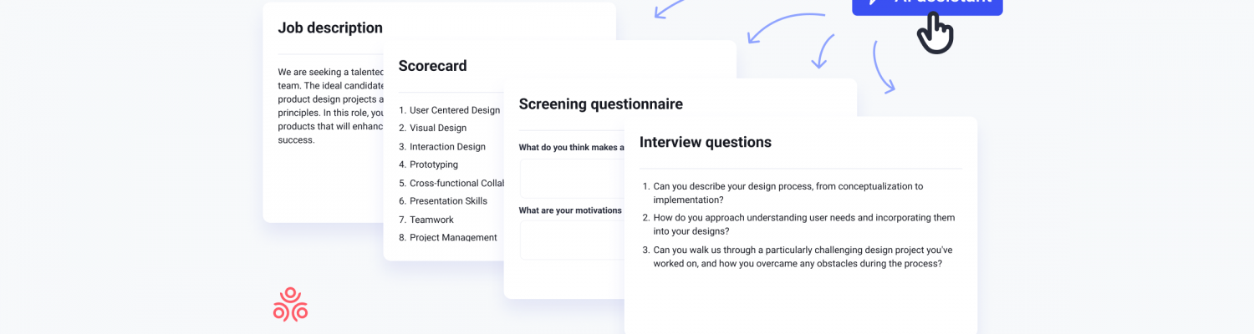This screenshot has height=334, width=1254.
Task: Select Project Management scorecard item
Action: click(452, 238)
